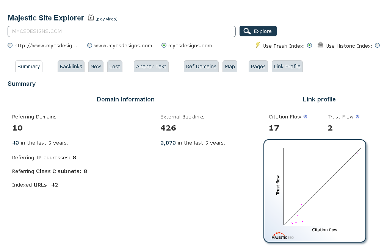Click the Citation Flow label
This screenshot has height=249, width=387.
[285, 117]
